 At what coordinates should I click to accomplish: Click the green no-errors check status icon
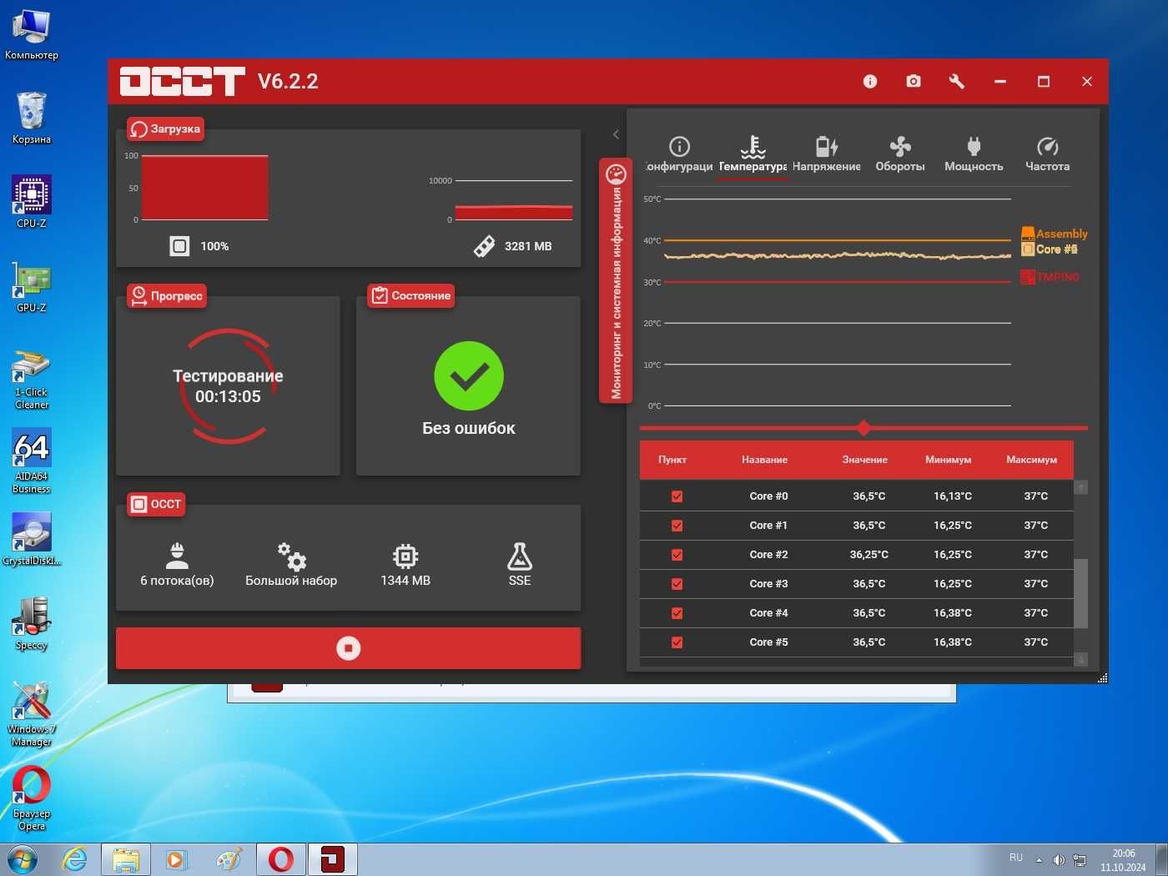469,376
